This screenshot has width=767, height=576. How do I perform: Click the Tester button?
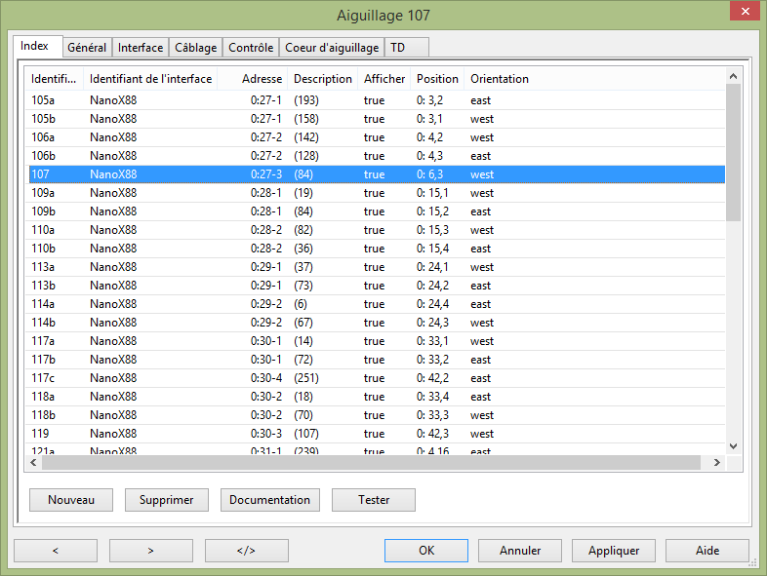coord(374,500)
